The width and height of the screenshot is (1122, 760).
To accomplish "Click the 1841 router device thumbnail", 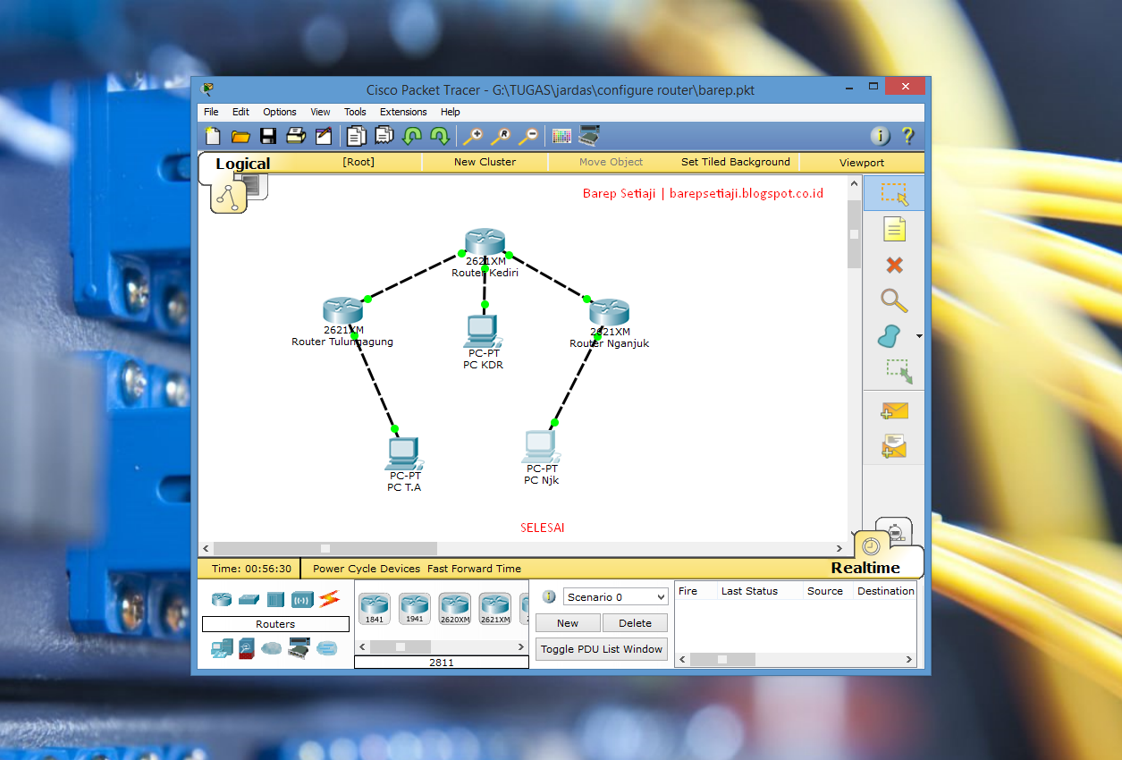I will pyautogui.click(x=374, y=607).
